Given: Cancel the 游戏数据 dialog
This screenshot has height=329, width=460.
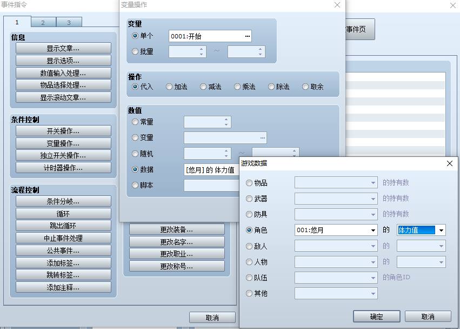Looking at the screenshot, I should point(428,317).
